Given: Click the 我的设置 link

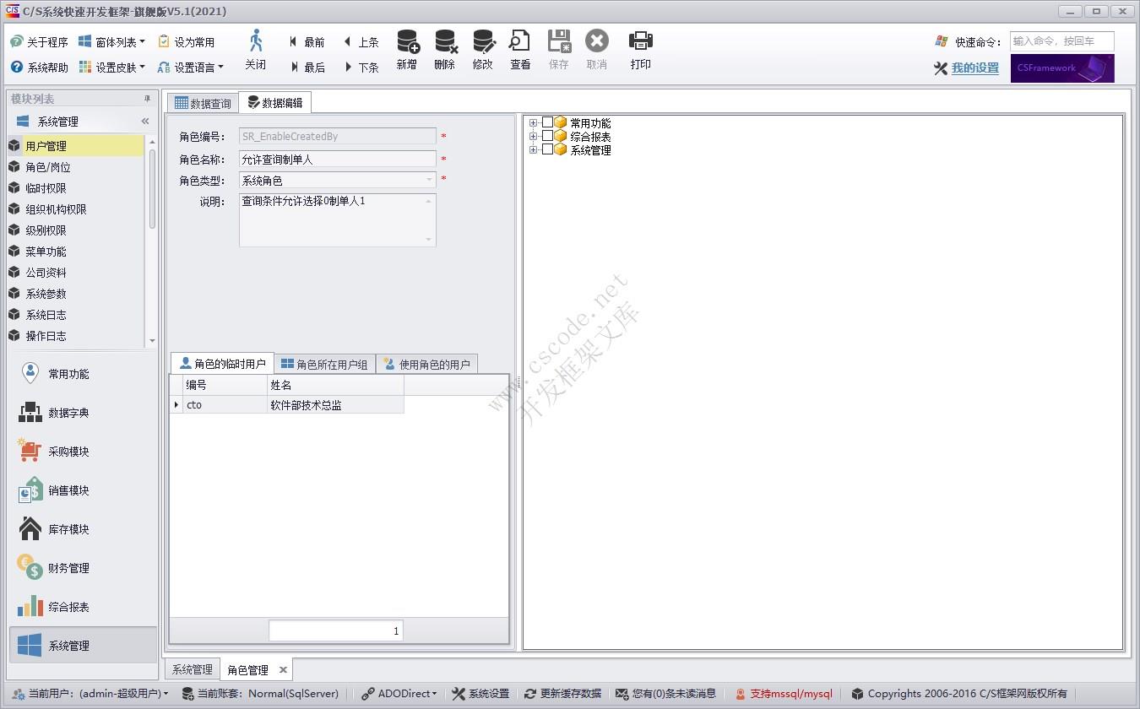Looking at the screenshot, I should (974, 68).
